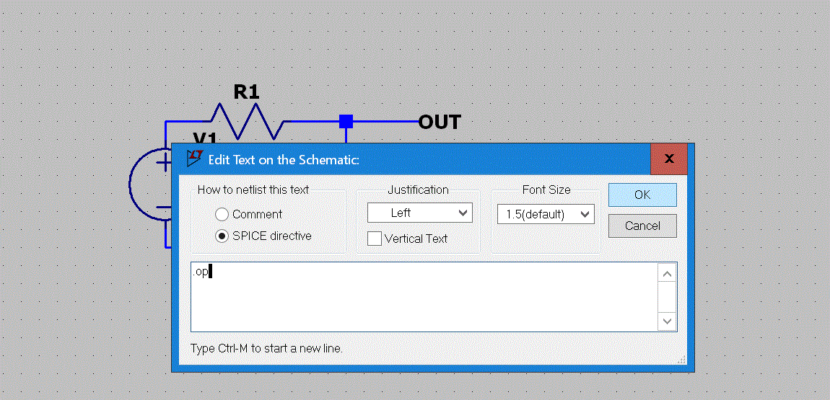The image size is (830, 400).
Task: Expand the Font Size dropdown
Action: pos(545,214)
